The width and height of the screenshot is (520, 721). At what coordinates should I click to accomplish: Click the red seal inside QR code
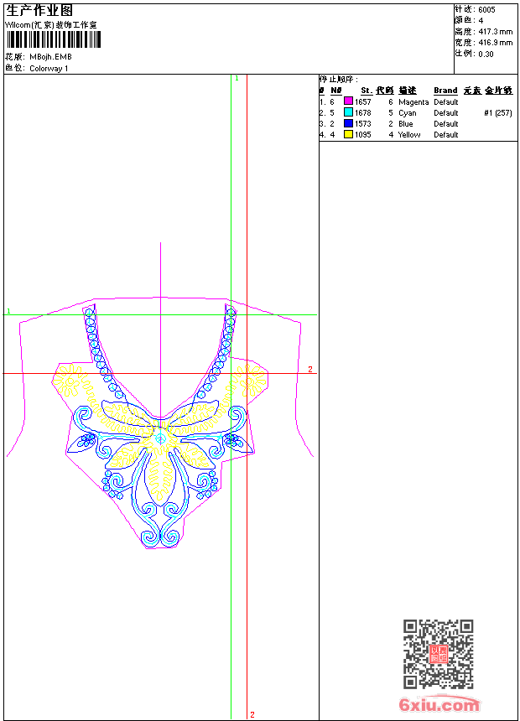click(x=438, y=654)
